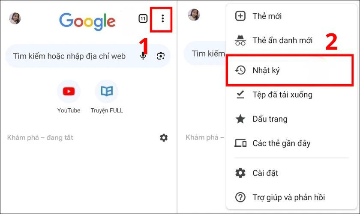Open the tab switcher showing 11 tabs

pos(143,19)
